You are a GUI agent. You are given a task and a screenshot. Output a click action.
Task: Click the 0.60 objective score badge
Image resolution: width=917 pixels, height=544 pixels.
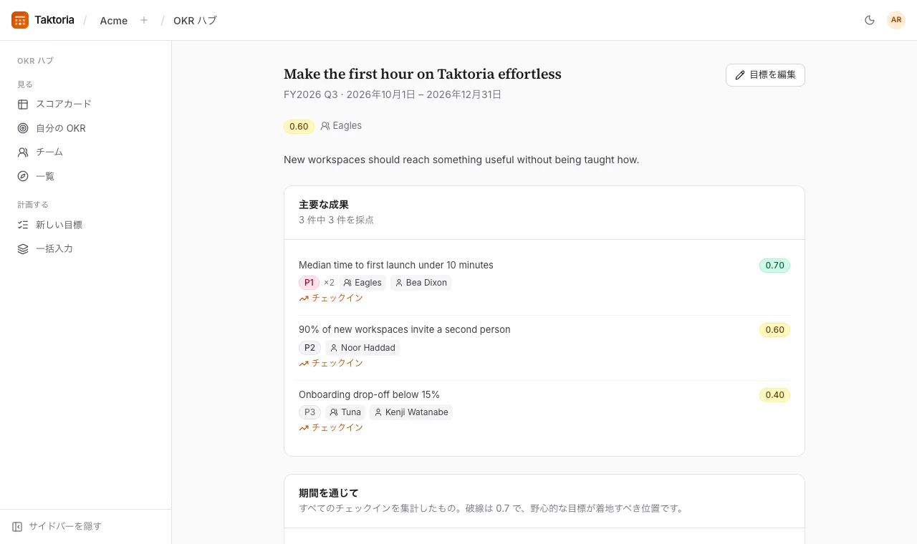pyautogui.click(x=299, y=126)
